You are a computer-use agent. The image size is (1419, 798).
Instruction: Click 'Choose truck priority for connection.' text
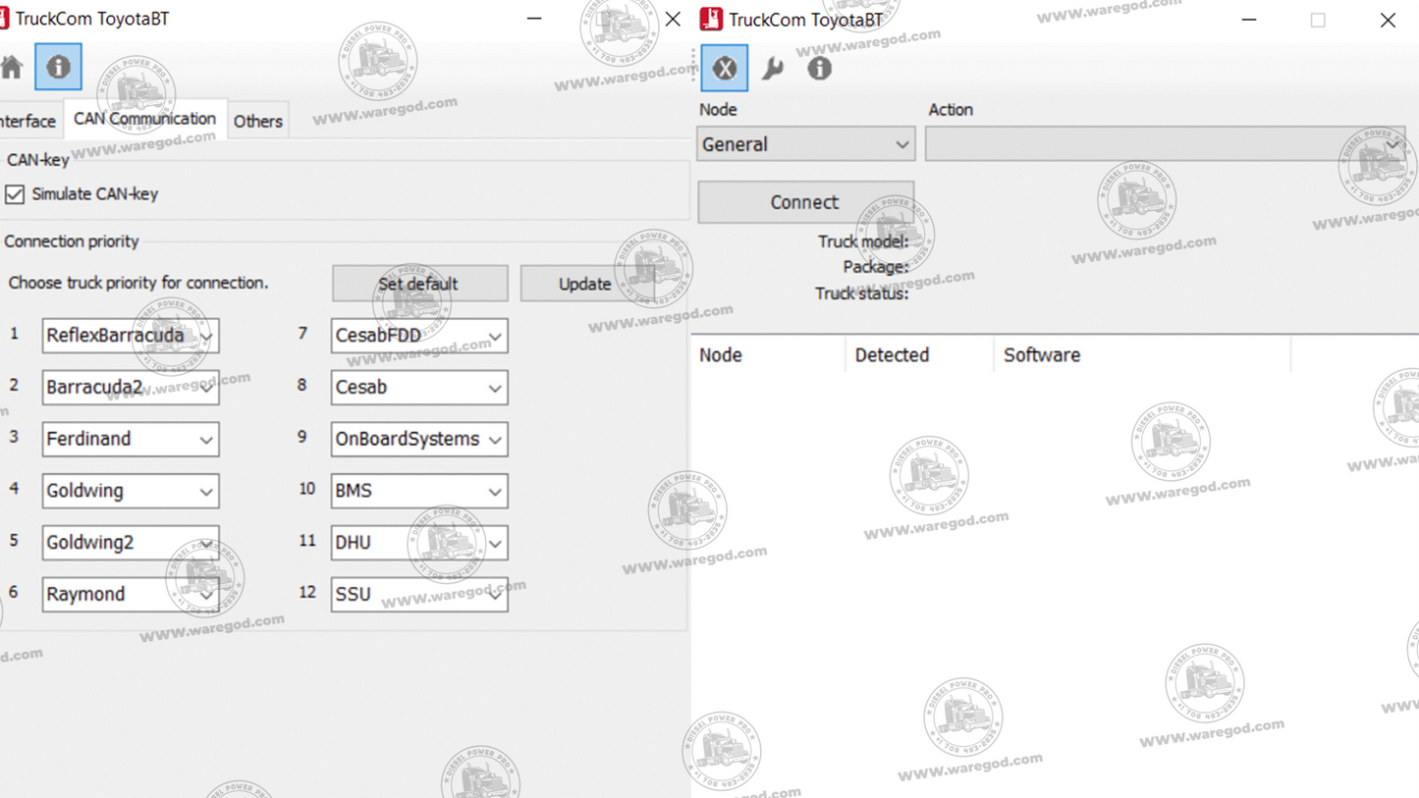point(138,283)
